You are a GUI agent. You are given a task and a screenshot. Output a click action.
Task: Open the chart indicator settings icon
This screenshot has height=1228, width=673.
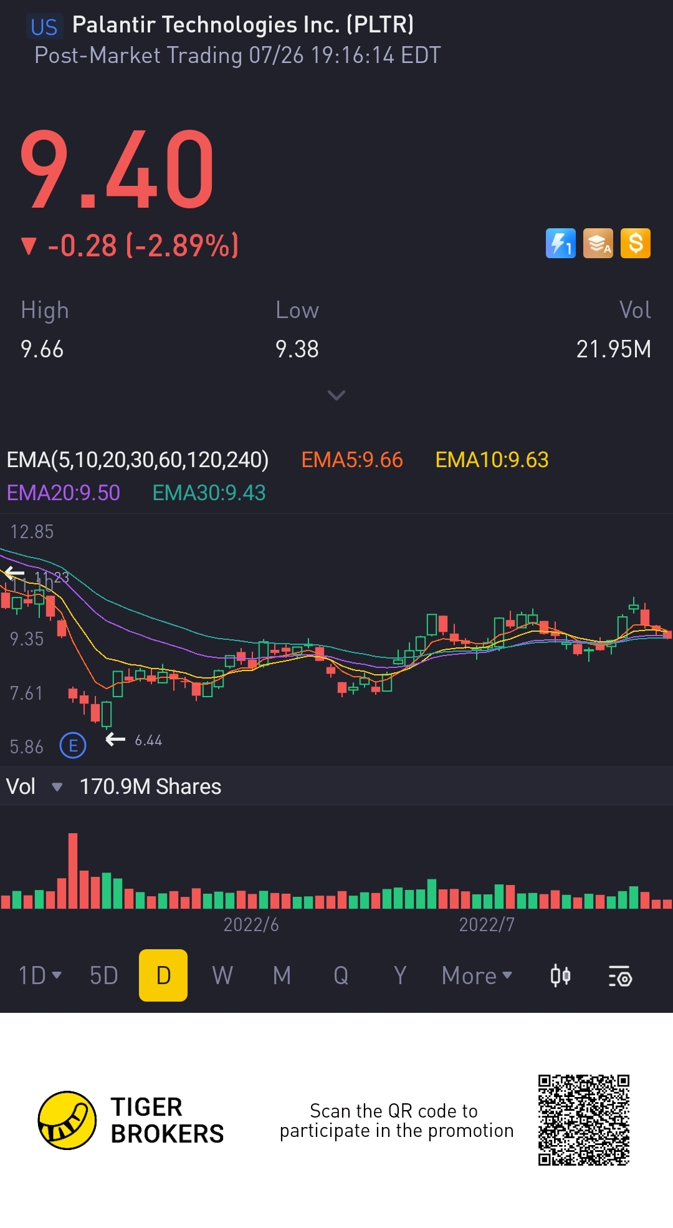tap(620, 976)
